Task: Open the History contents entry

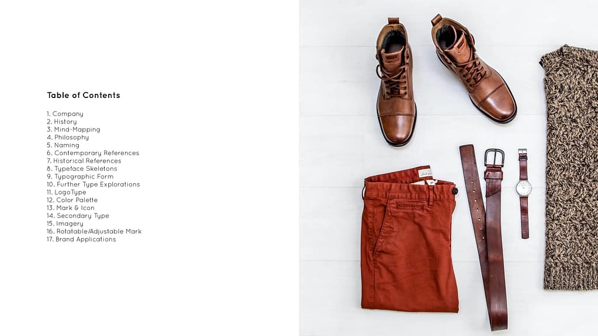Action: coord(62,121)
